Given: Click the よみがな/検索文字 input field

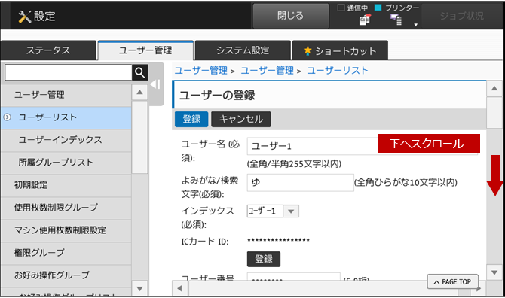Looking at the screenshot, I should point(300,183).
